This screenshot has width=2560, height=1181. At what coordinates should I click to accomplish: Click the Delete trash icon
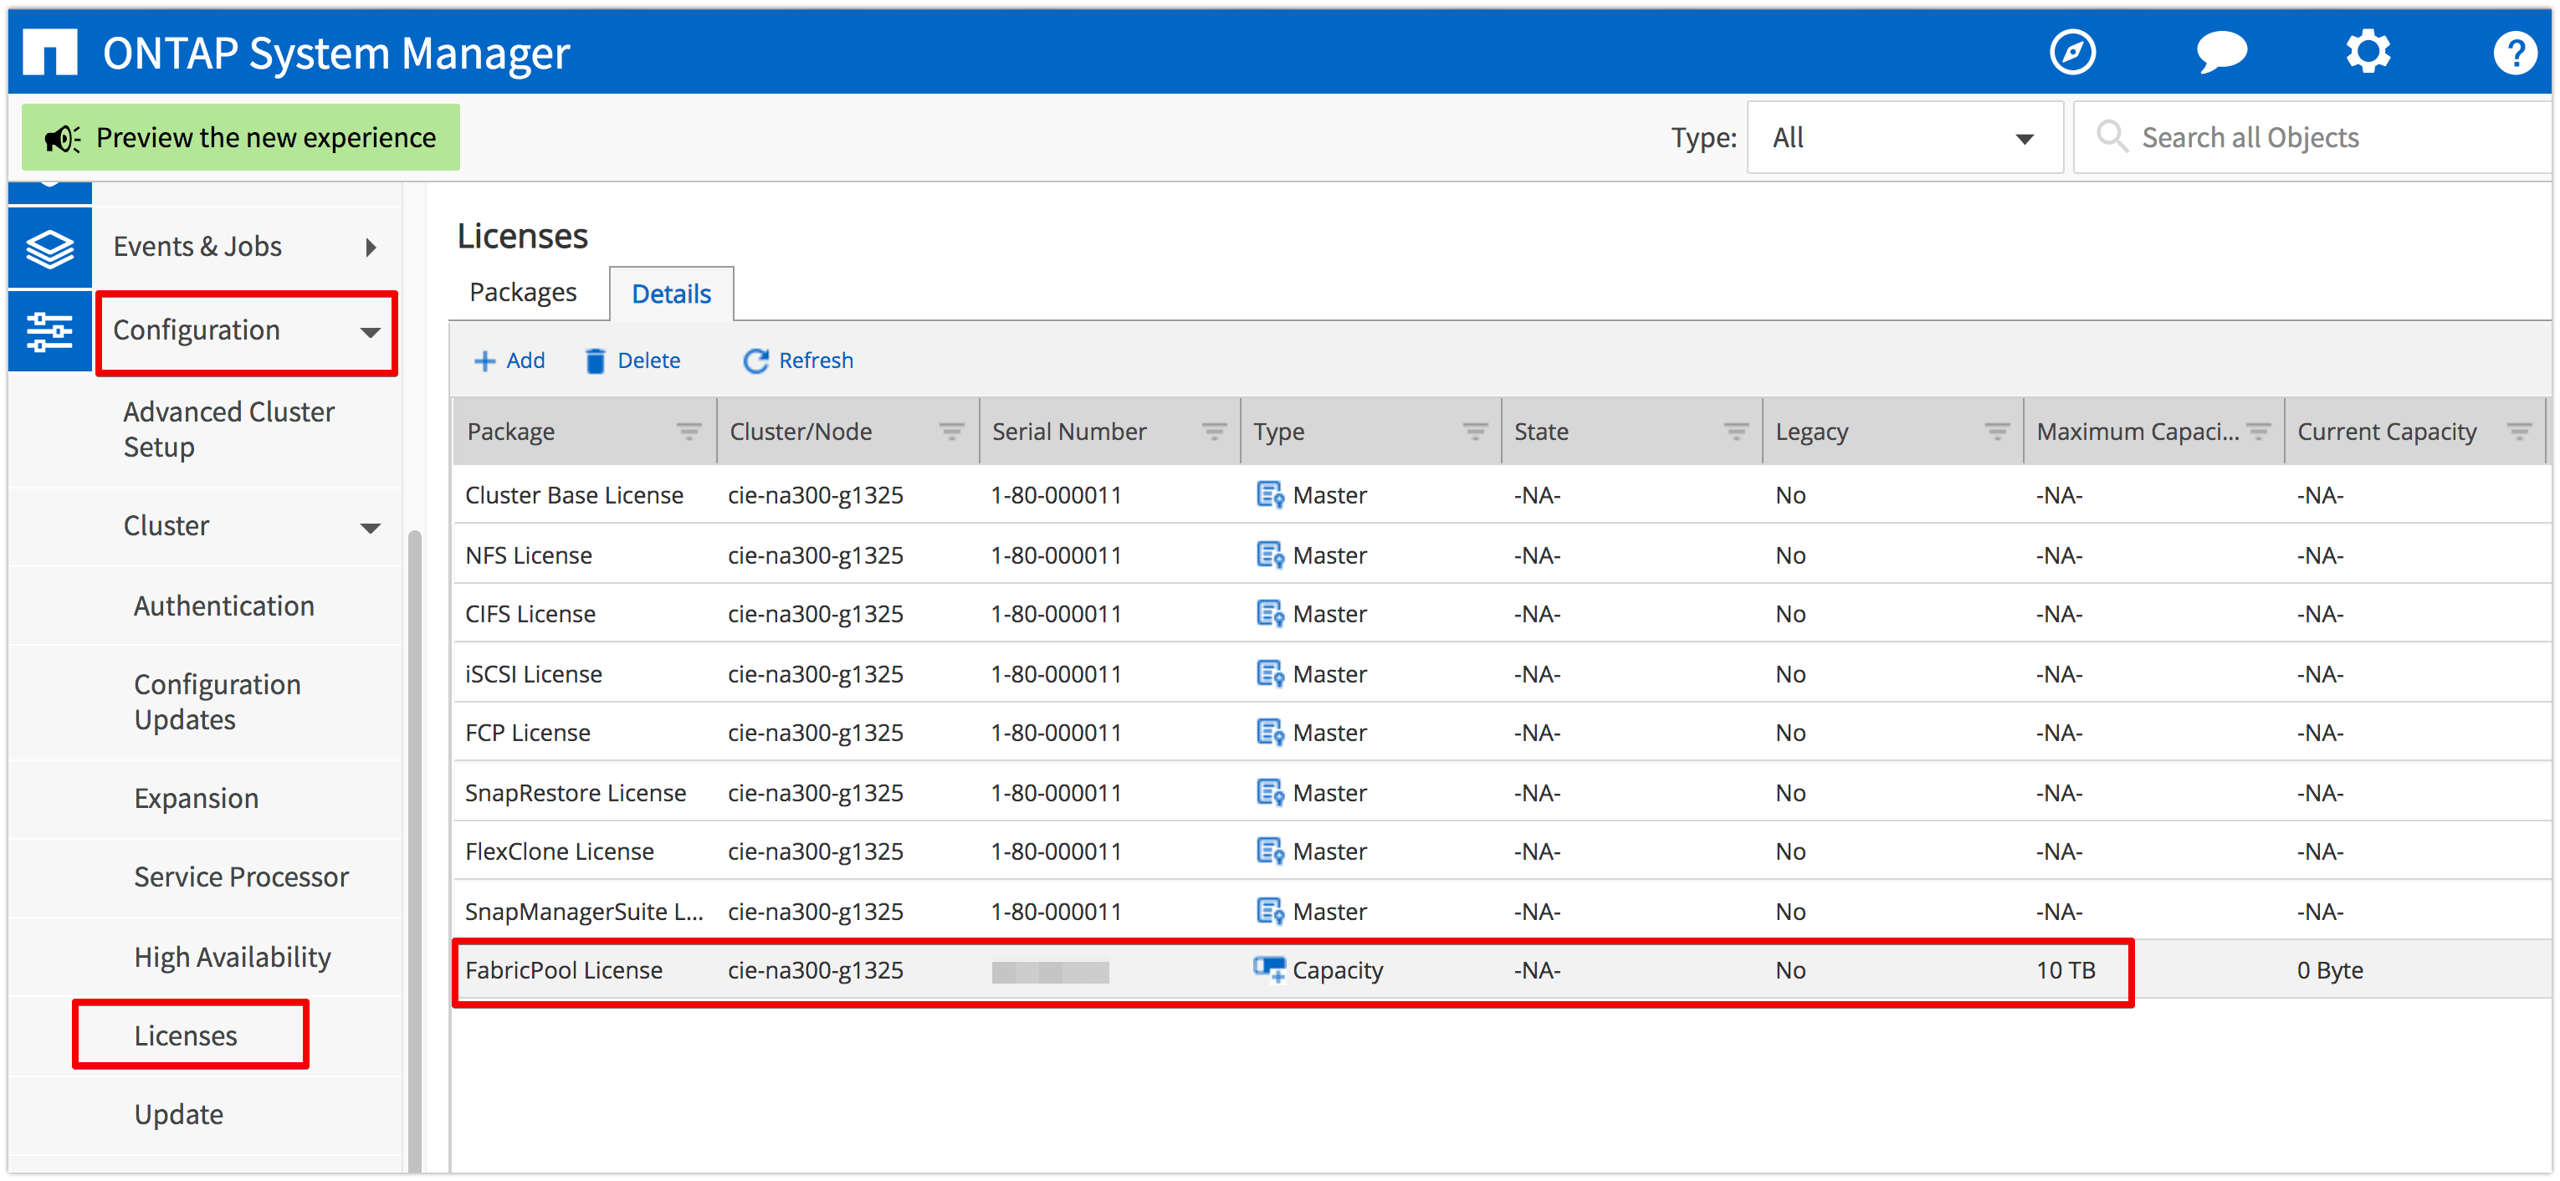(x=596, y=360)
